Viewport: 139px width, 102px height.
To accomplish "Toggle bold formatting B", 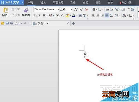I will 35,15.
